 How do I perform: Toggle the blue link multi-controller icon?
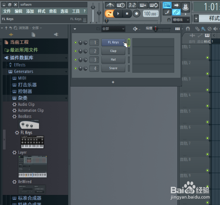tap(176, 12)
